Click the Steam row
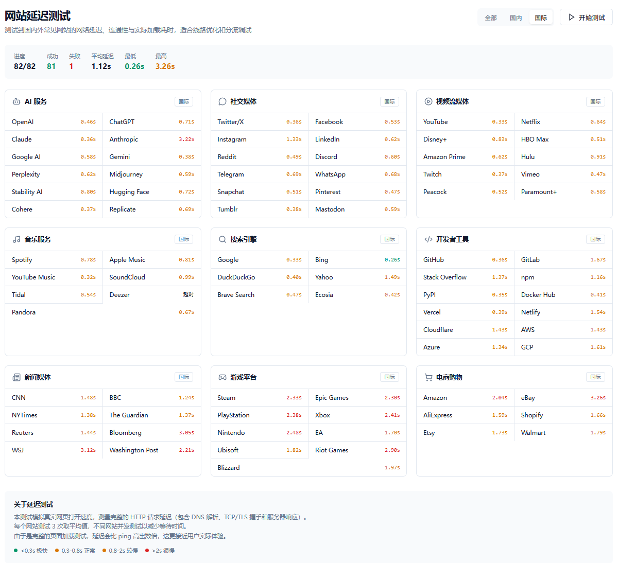This screenshot has height=563, width=618. [x=260, y=398]
